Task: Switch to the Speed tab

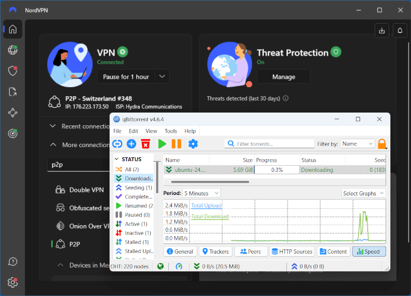Action: click(369, 251)
